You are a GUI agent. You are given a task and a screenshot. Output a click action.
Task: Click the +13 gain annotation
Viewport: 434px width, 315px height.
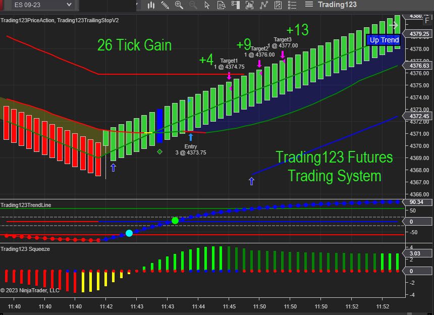(298, 30)
